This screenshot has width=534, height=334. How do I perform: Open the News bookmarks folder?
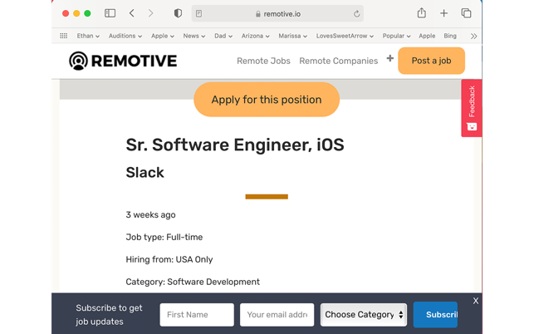pyautogui.click(x=194, y=36)
